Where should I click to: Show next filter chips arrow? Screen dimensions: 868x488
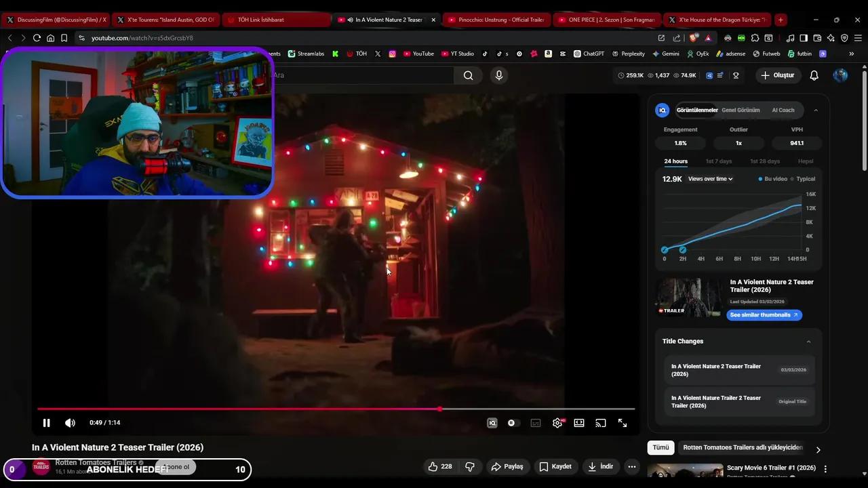point(818,449)
